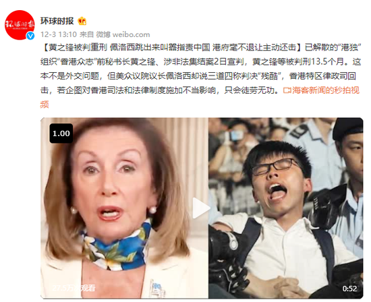371x302 pixels.
Task: Click the 27.5万次观看 view count
Action: 74,288
